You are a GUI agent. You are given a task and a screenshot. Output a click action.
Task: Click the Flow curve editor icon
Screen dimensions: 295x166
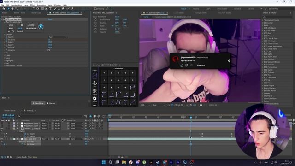pyautogui.click(x=94, y=76)
